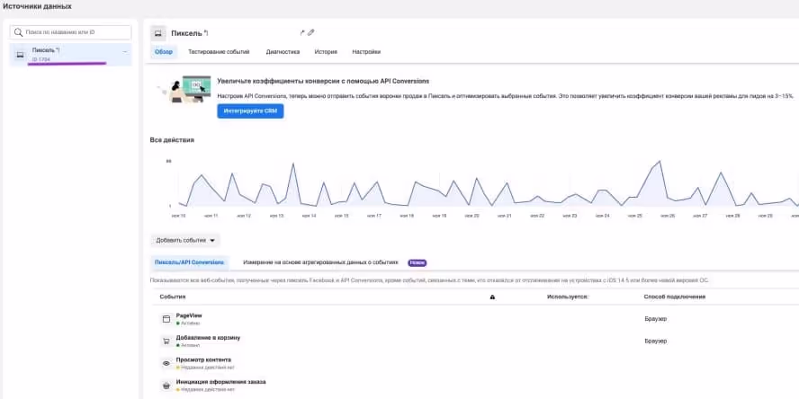Viewport: 799px width, 399px height.
Task: Click the no-recent-activity status under Просмотр контента
Action: (205, 368)
